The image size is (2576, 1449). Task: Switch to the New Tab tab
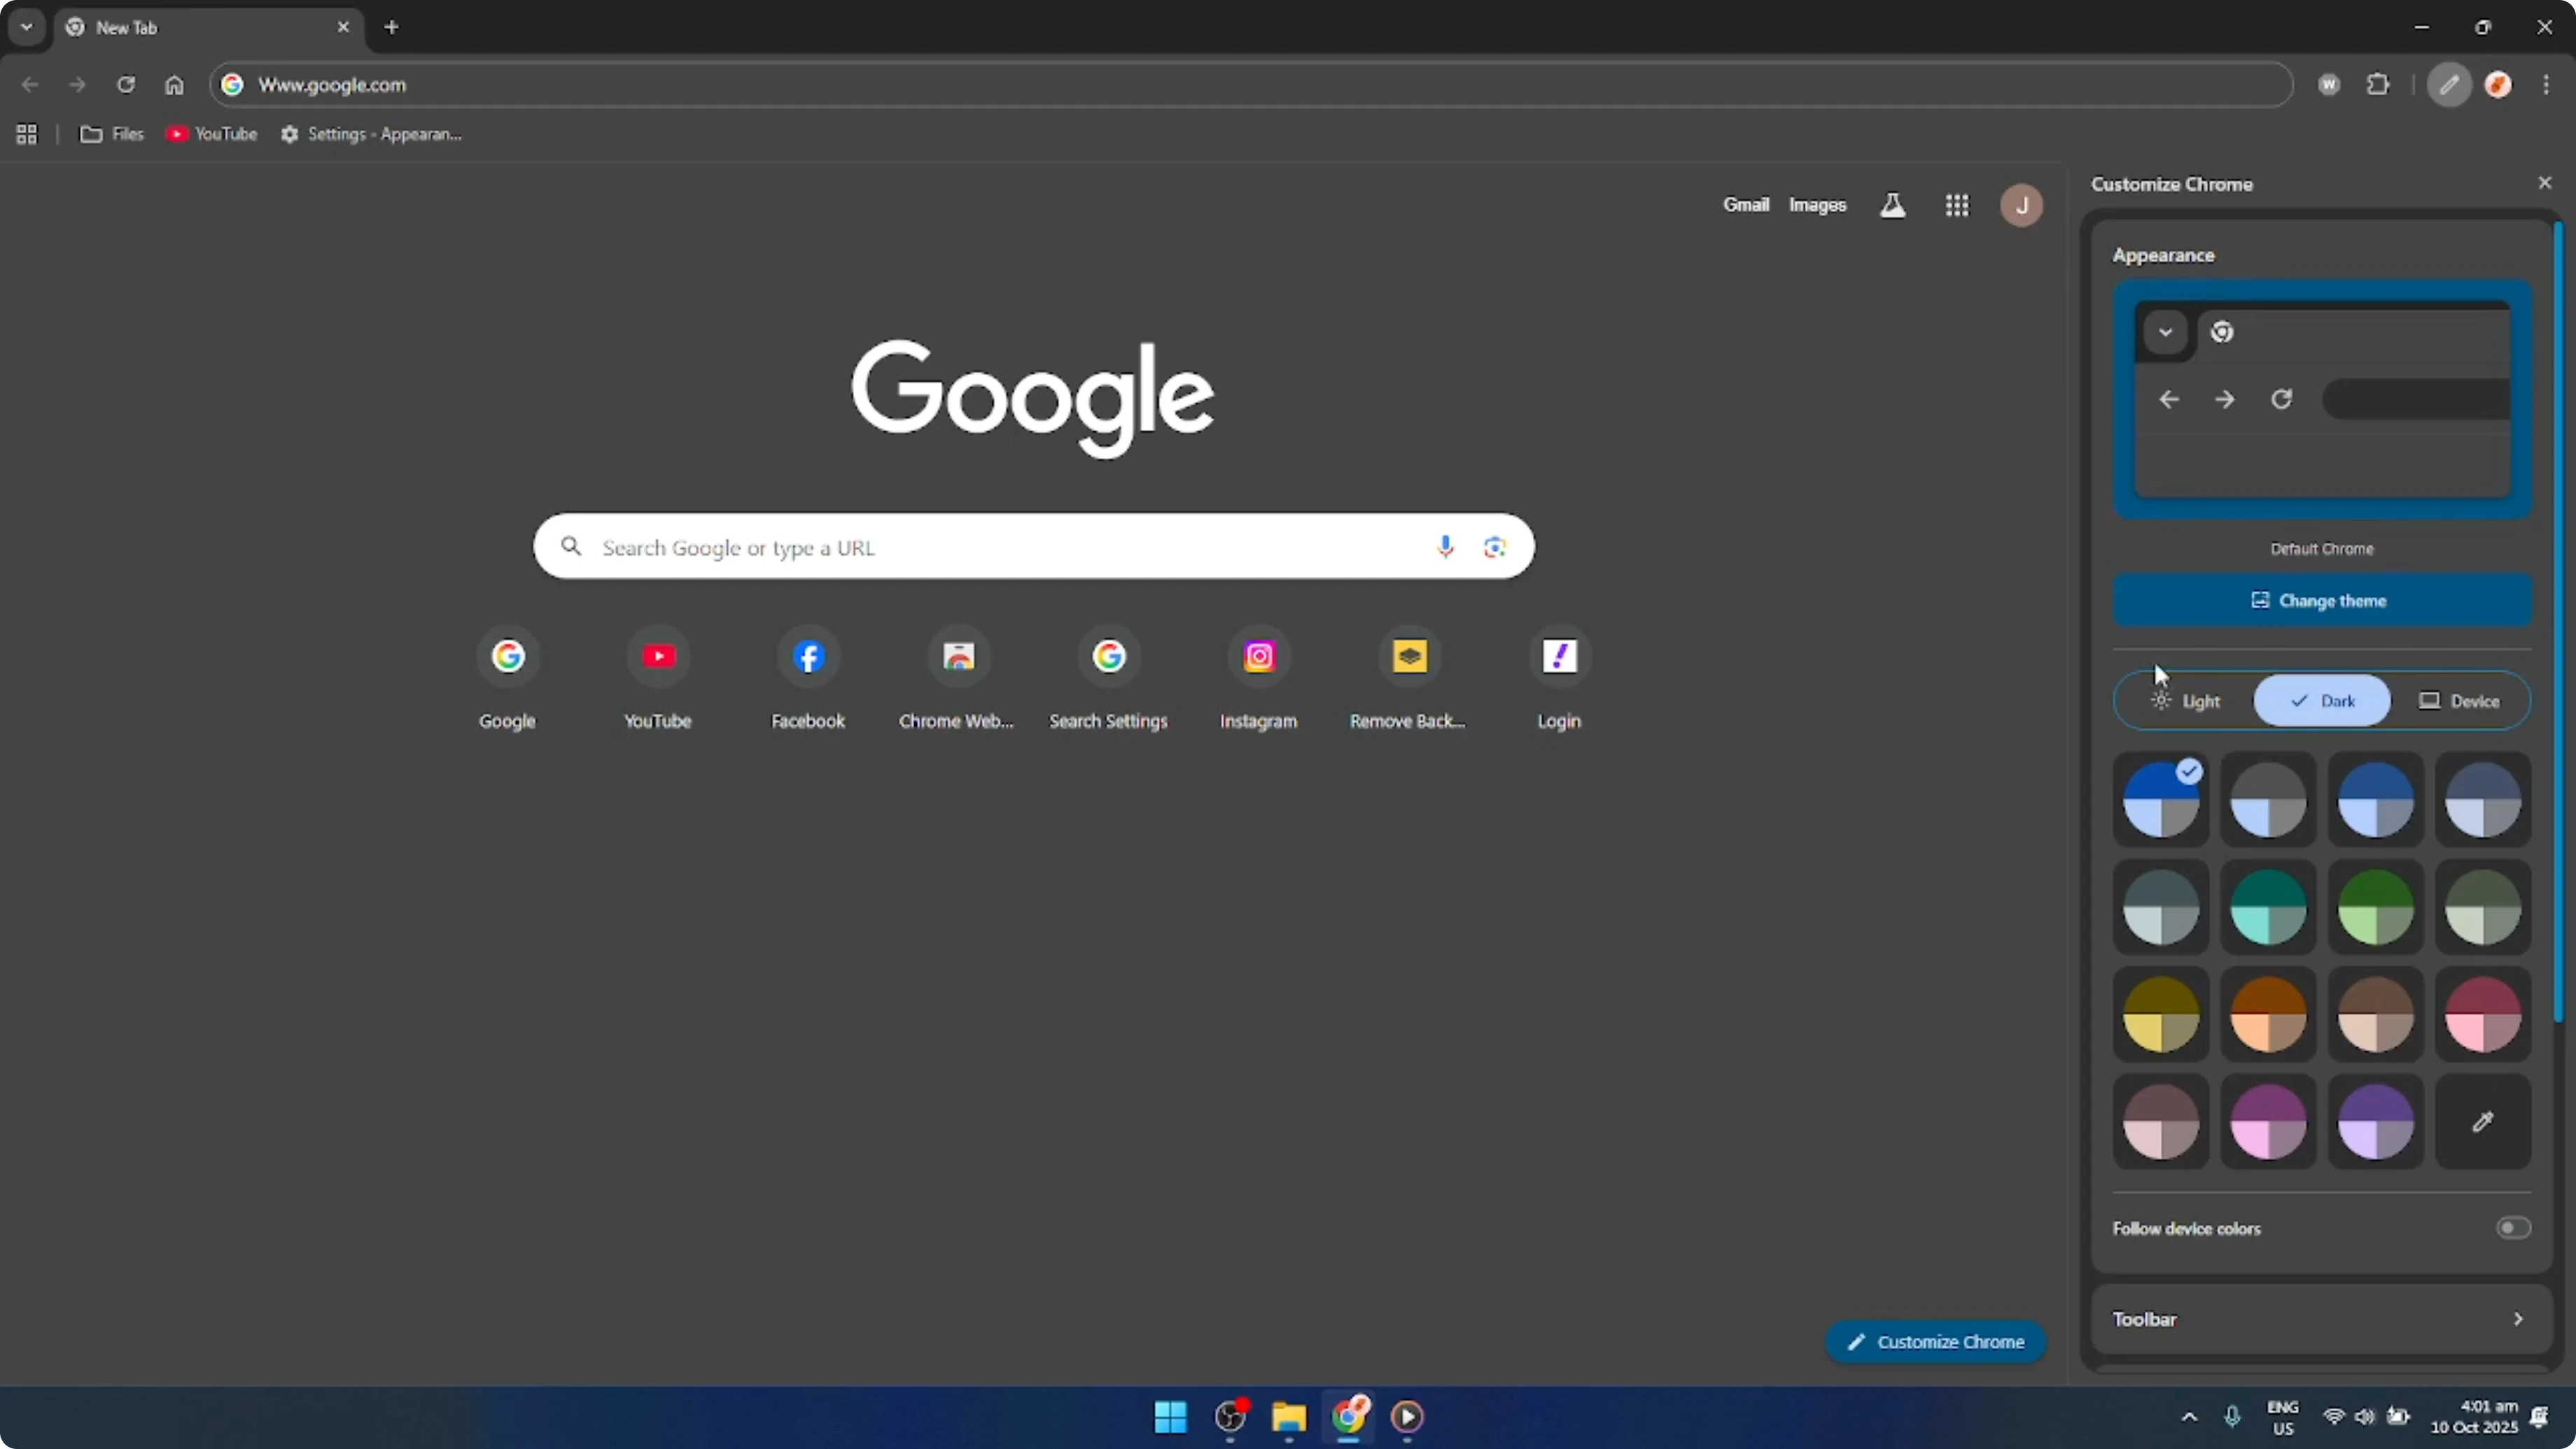tap(208, 28)
